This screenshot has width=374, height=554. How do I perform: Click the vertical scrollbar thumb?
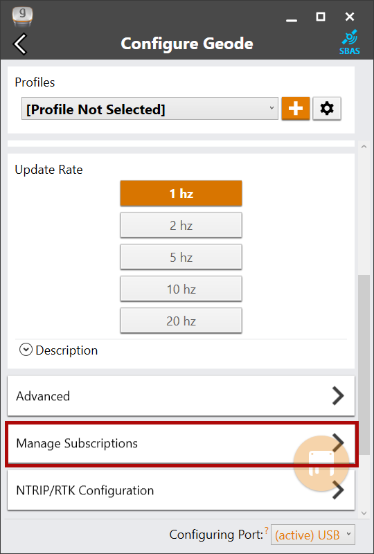tap(364, 365)
